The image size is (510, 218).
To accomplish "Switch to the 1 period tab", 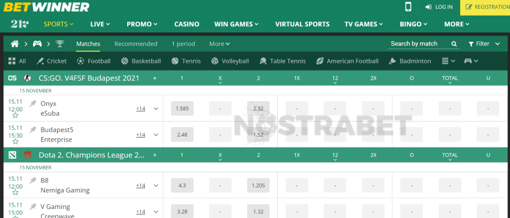I will pos(184,44).
